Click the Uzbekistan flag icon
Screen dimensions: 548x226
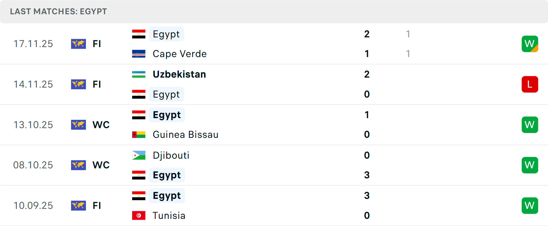[x=139, y=74]
